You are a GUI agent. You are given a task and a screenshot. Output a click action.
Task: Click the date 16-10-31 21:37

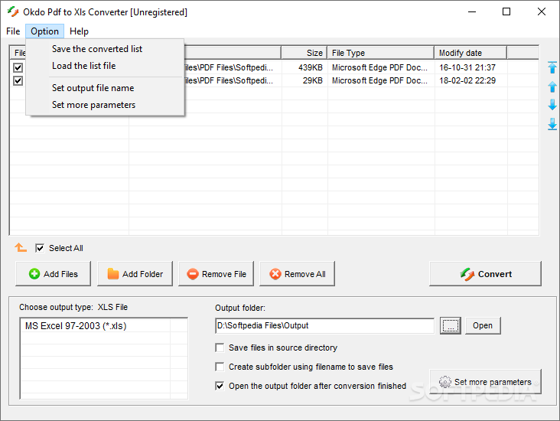(x=467, y=67)
